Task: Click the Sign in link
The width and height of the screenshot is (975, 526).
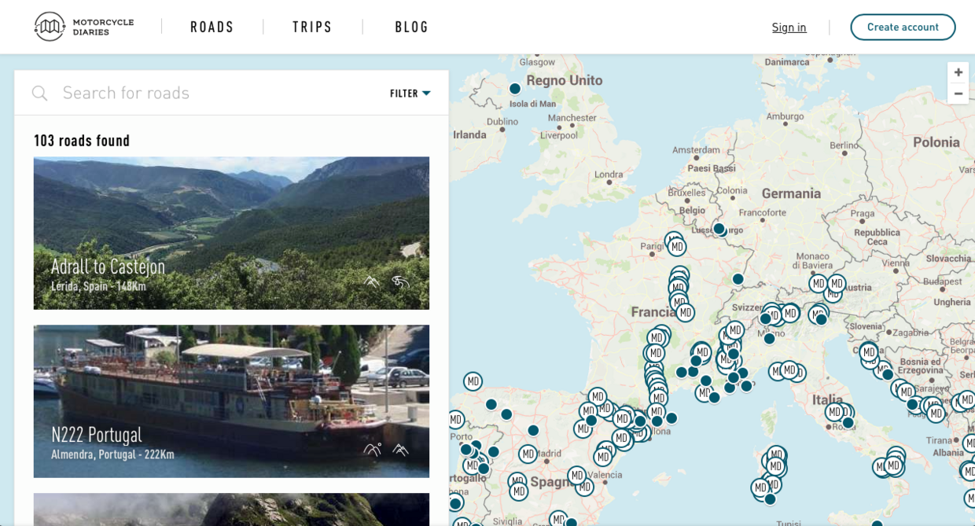Action: point(789,27)
